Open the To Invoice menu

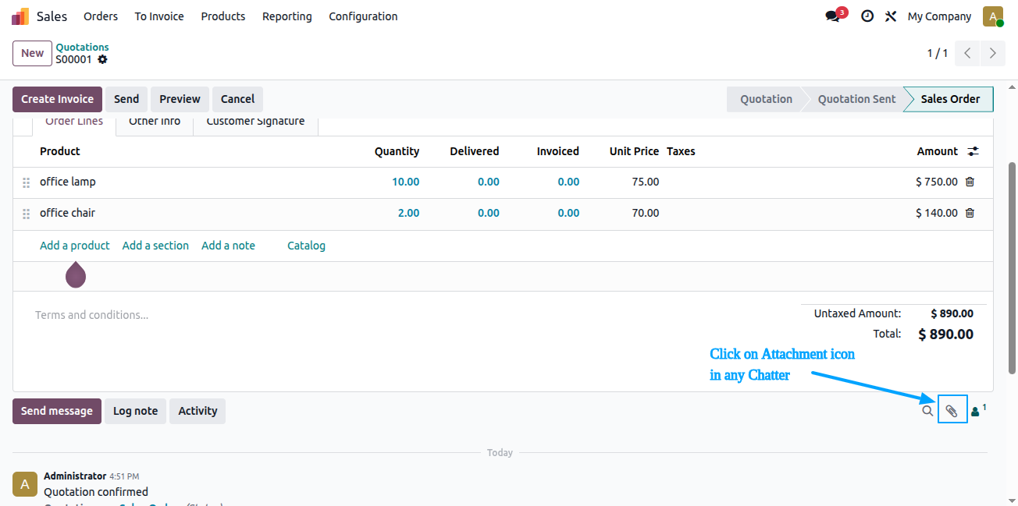[x=159, y=16]
